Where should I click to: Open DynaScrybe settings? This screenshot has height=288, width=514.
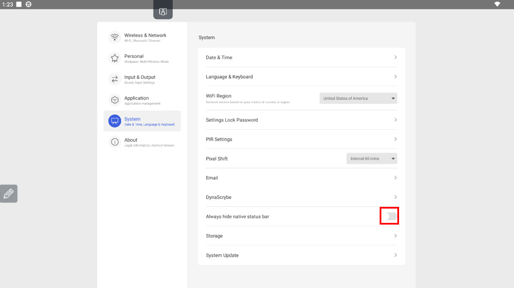pyautogui.click(x=301, y=197)
